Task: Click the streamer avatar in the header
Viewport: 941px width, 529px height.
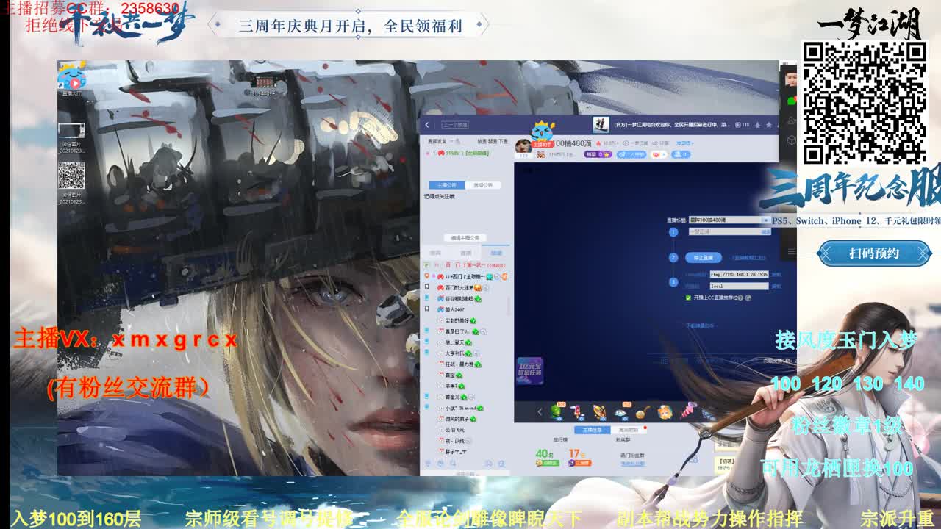Action: point(523,146)
